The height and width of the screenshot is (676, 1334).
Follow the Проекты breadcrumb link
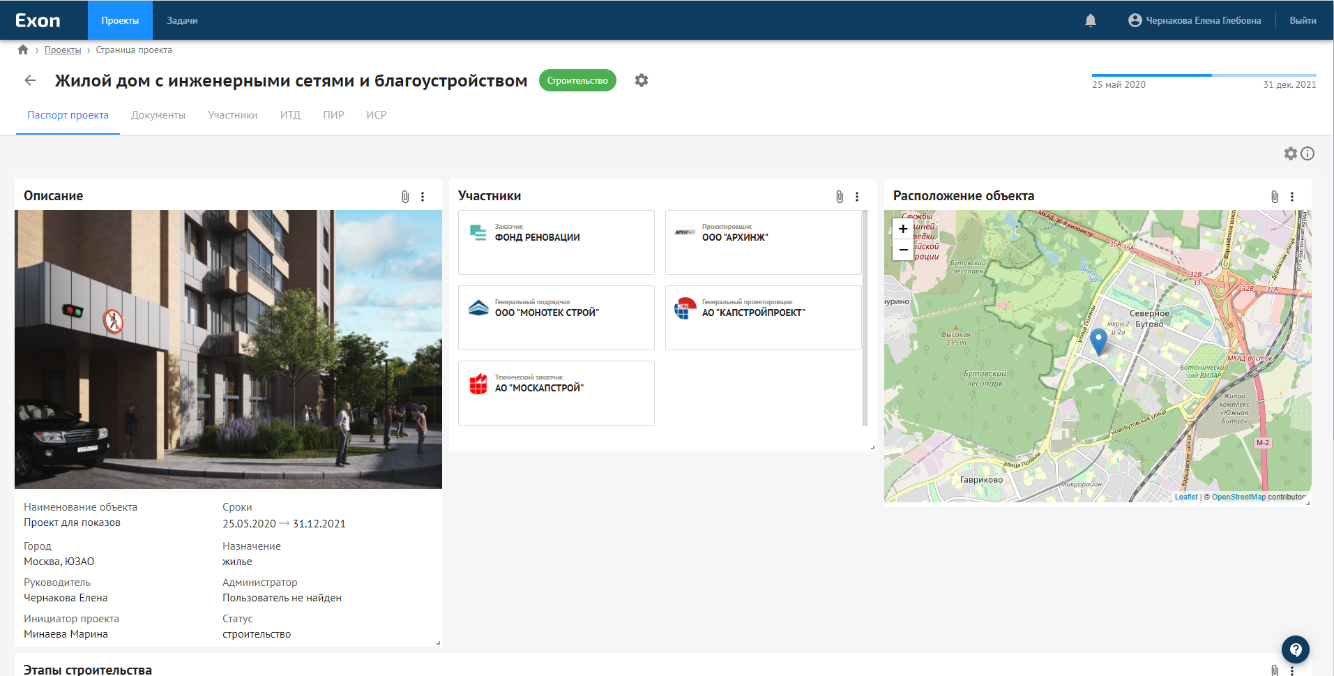[63, 50]
